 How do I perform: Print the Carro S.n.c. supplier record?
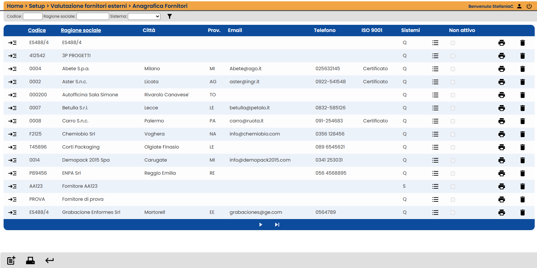click(x=502, y=121)
